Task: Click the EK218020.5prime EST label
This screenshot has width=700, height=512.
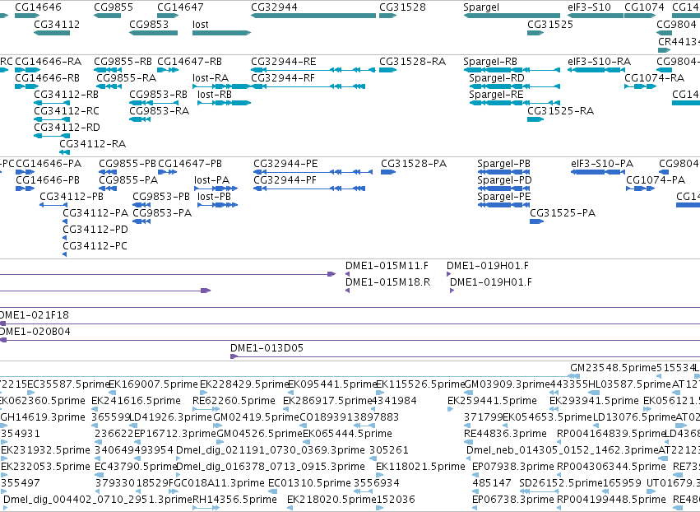Action: pyautogui.click(x=332, y=500)
